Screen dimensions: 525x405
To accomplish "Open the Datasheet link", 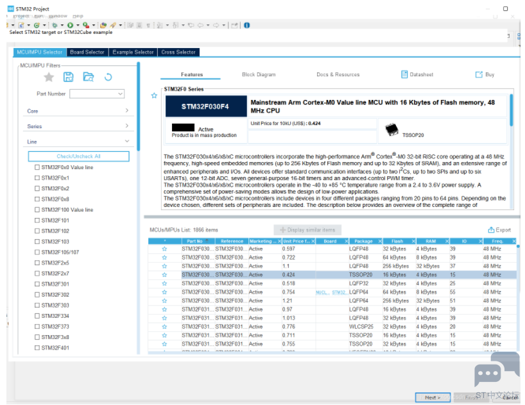I will point(417,74).
